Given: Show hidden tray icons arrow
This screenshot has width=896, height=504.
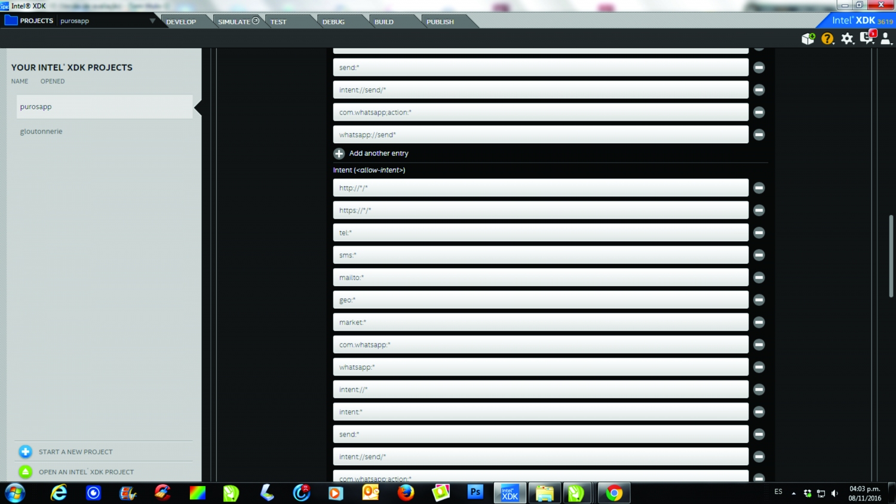Looking at the screenshot, I should tap(793, 493).
